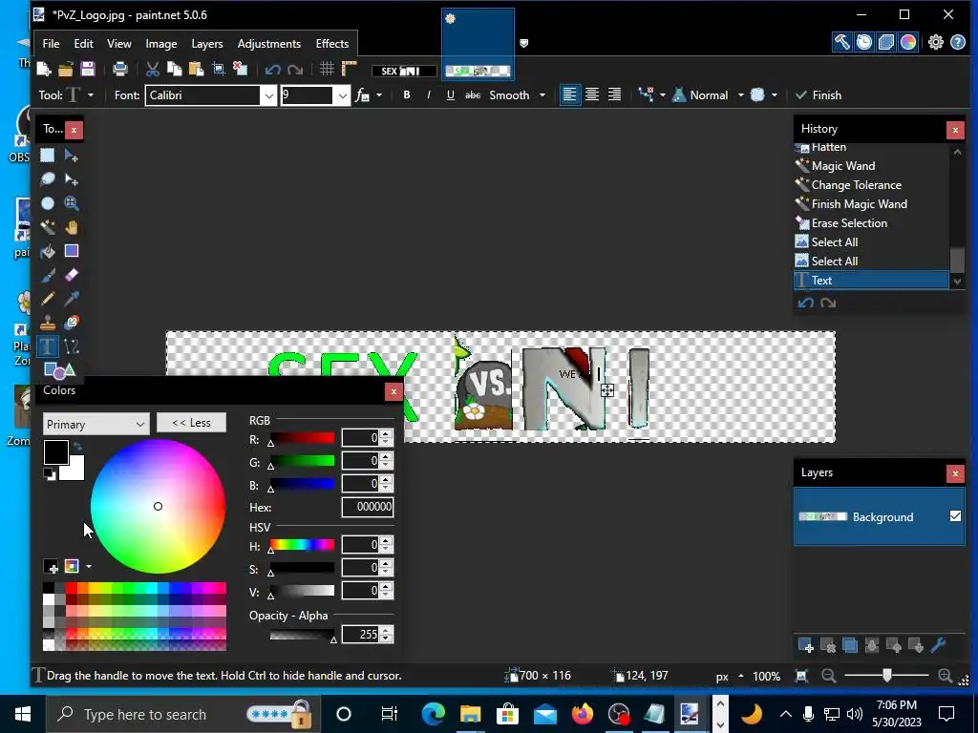Select the Gradient tool

[71, 251]
